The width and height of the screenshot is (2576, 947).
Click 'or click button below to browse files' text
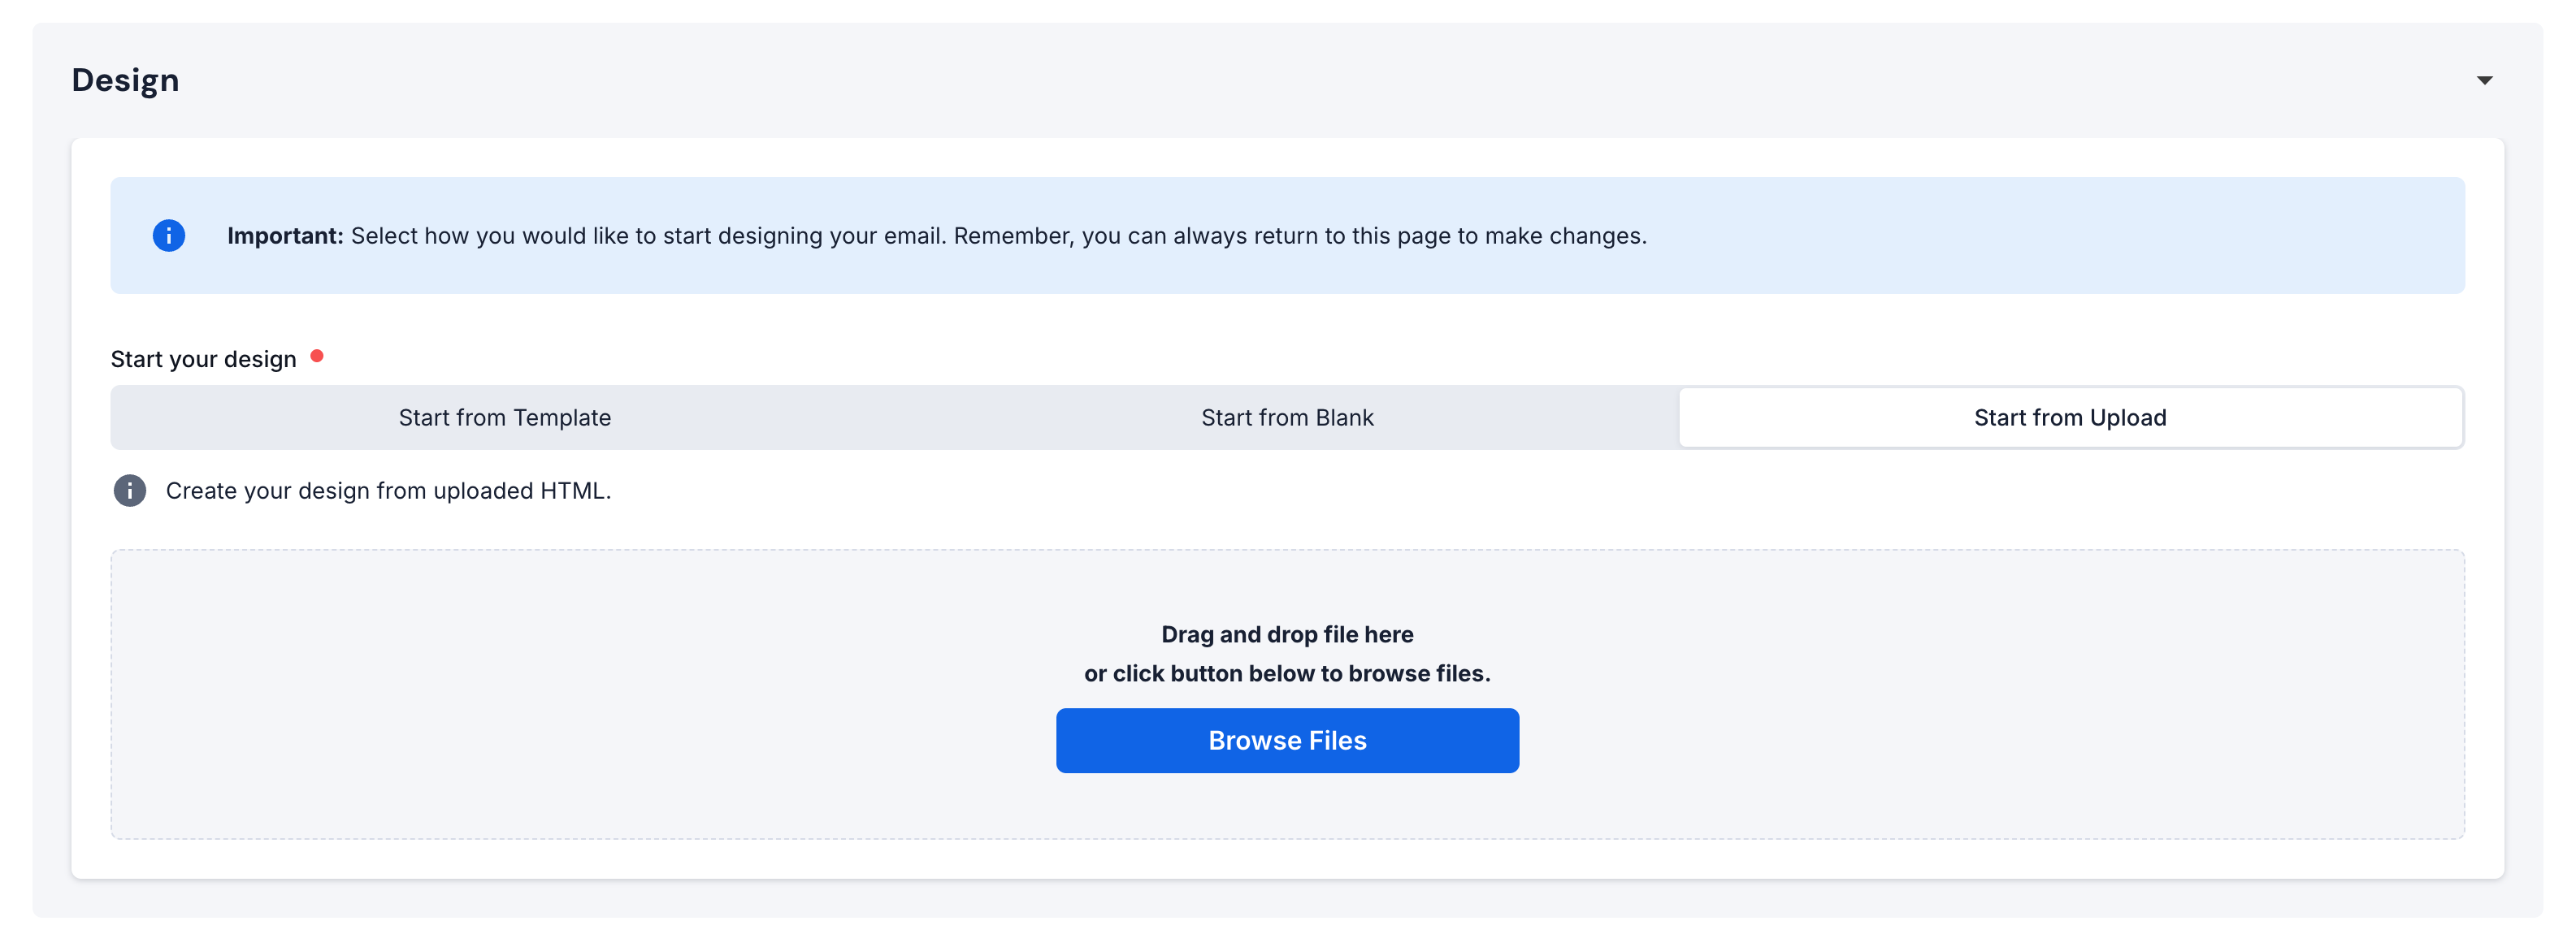1287,673
